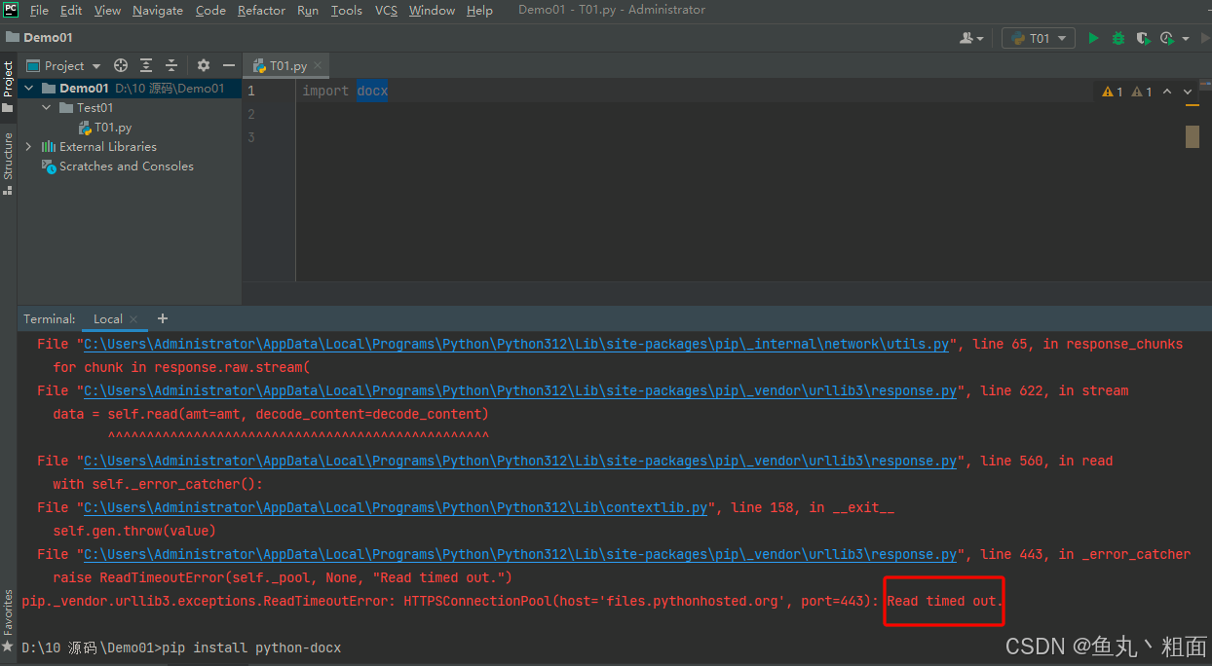The width and height of the screenshot is (1212, 666).
Task: Open the utils.py traceback link
Action: (x=516, y=344)
